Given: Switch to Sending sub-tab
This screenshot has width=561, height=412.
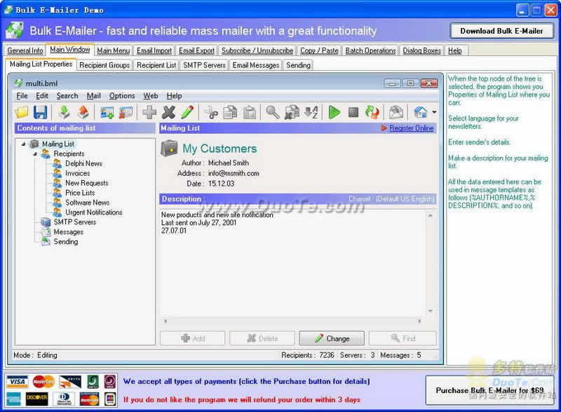Looking at the screenshot, I should (299, 65).
